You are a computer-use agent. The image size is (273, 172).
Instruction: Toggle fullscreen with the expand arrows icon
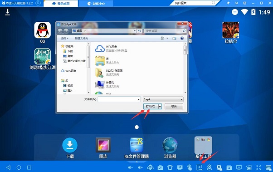[x=258, y=167]
